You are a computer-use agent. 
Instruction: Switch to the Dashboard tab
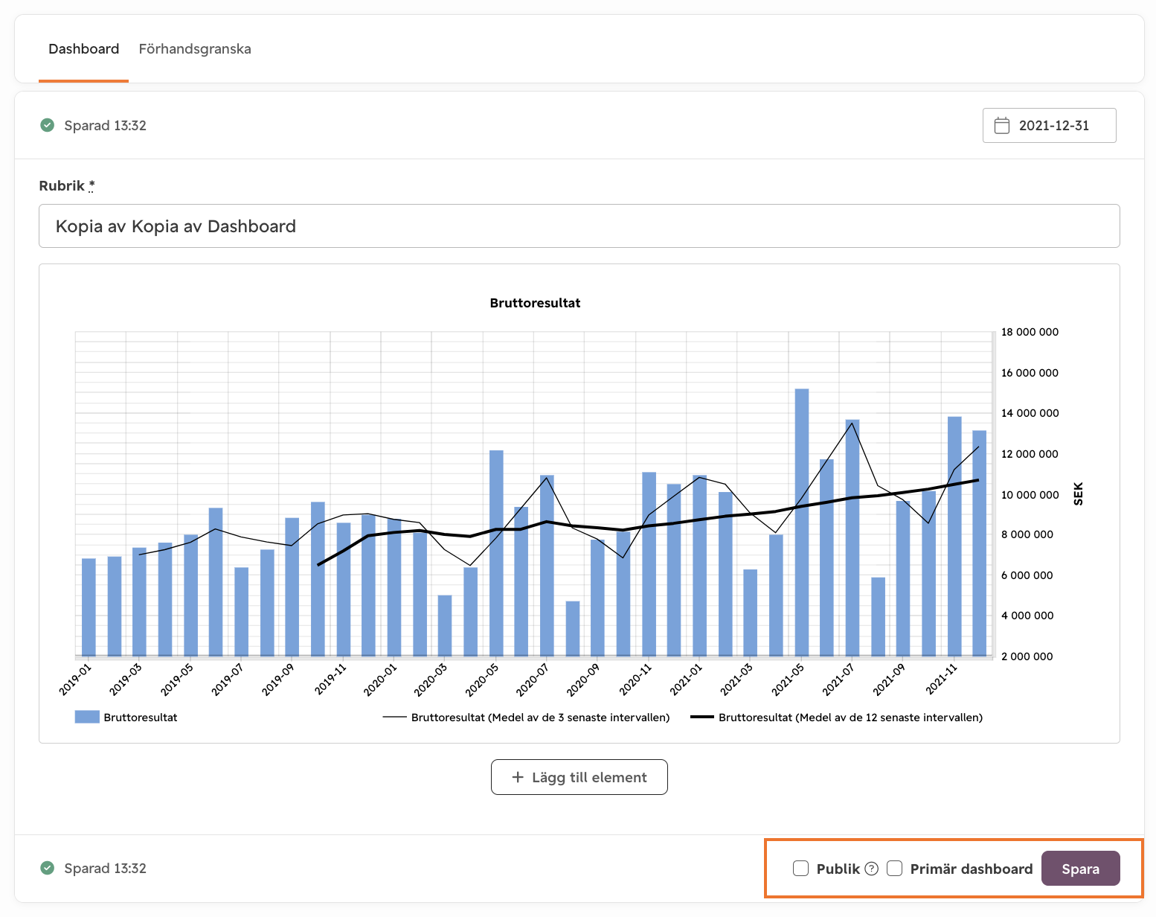coord(83,49)
